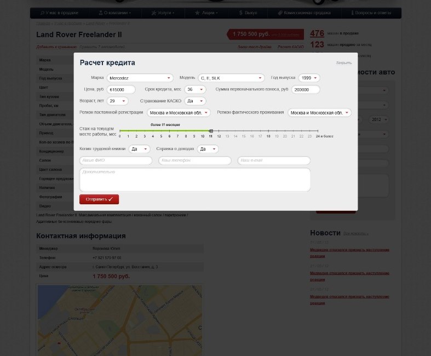
Task: Focus the Ваше ФИО input field
Action: [116, 160]
